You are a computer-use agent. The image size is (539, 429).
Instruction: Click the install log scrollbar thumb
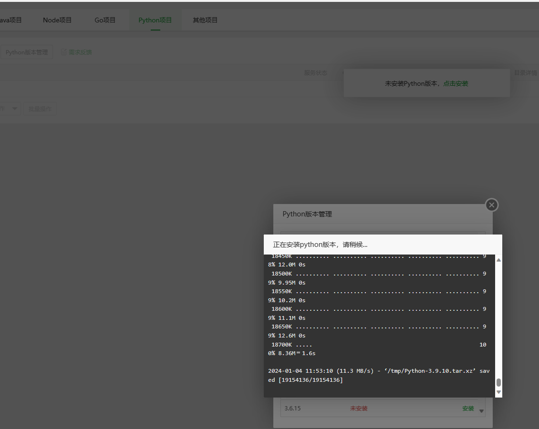498,382
